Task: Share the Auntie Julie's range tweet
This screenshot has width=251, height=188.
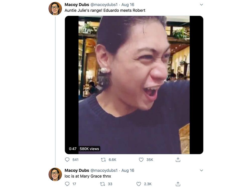Action: pyautogui.click(x=178, y=160)
